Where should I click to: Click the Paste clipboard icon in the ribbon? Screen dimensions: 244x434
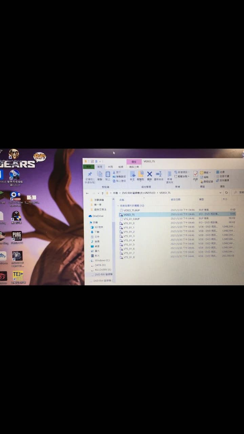108,174
